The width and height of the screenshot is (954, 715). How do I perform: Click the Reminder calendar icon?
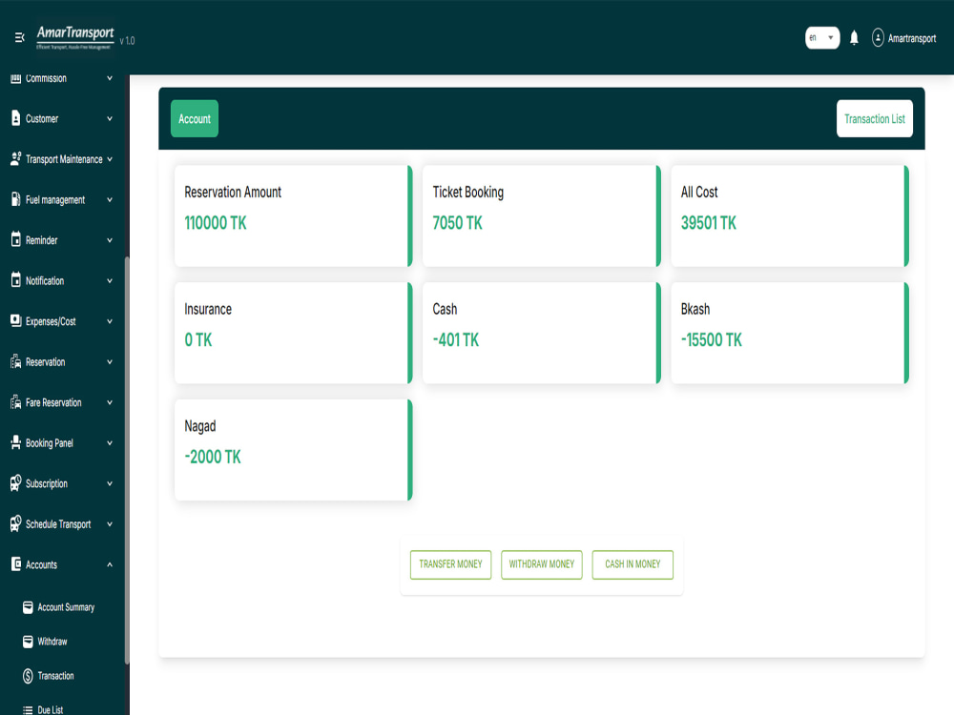tap(16, 239)
